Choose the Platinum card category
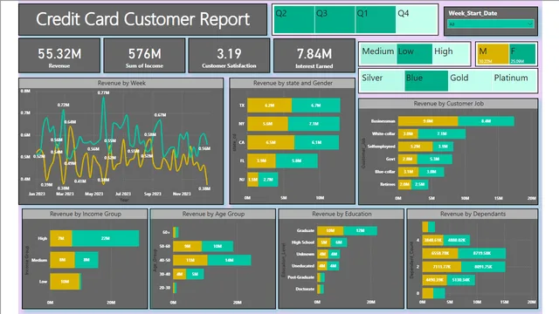The width and height of the screenshot is (559, 314). 514,80
